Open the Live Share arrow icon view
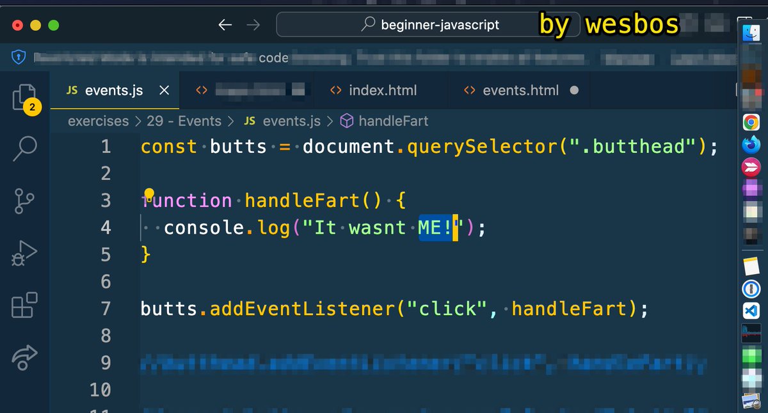 [x=24, y=357]
